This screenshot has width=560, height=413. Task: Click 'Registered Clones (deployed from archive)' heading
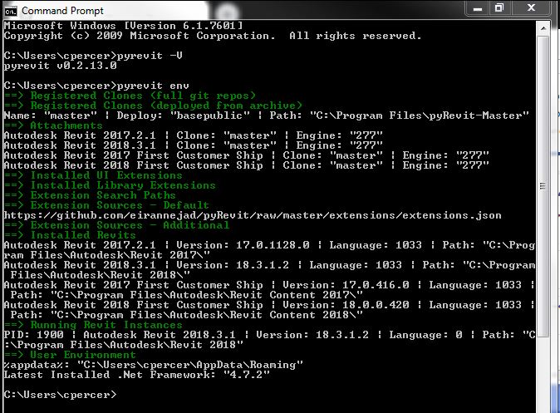click(x=153, y=106)
